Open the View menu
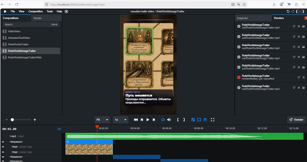 pyautogui.click(x=21, y=11)
